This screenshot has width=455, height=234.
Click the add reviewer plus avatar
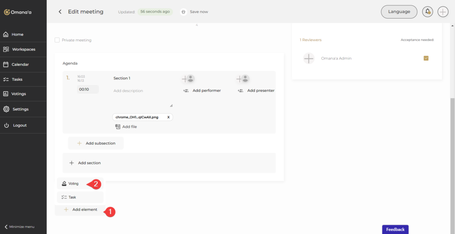point(309,58)
